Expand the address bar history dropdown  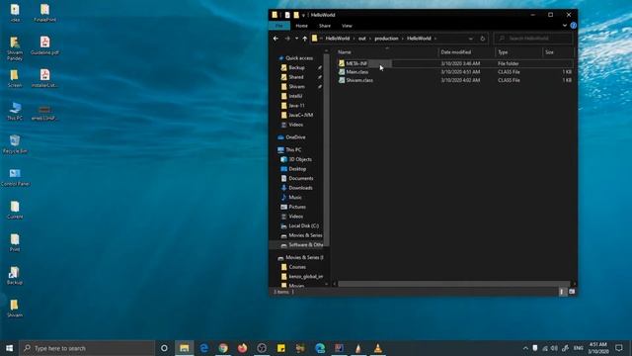[x=470, y=39]
